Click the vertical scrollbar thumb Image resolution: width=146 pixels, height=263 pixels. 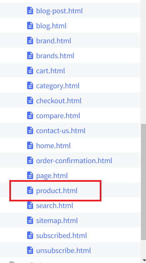[143, 182]
